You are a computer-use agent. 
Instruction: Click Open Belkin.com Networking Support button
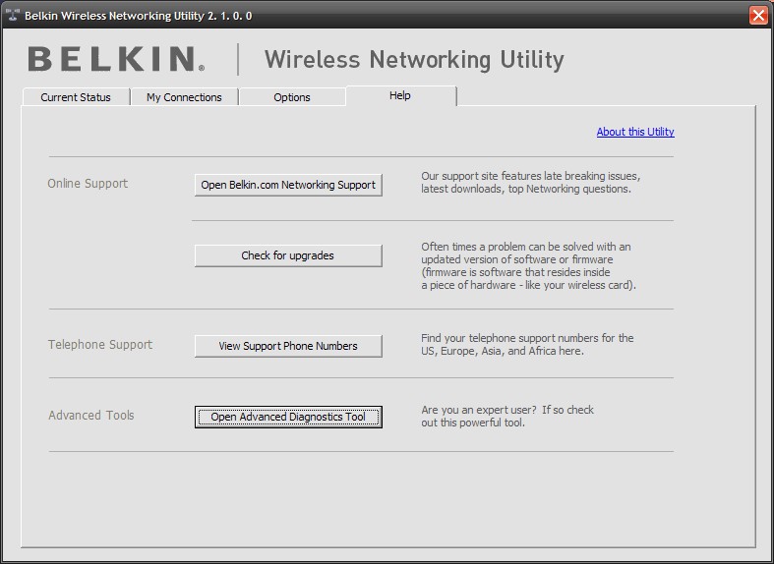pos(288,185)
